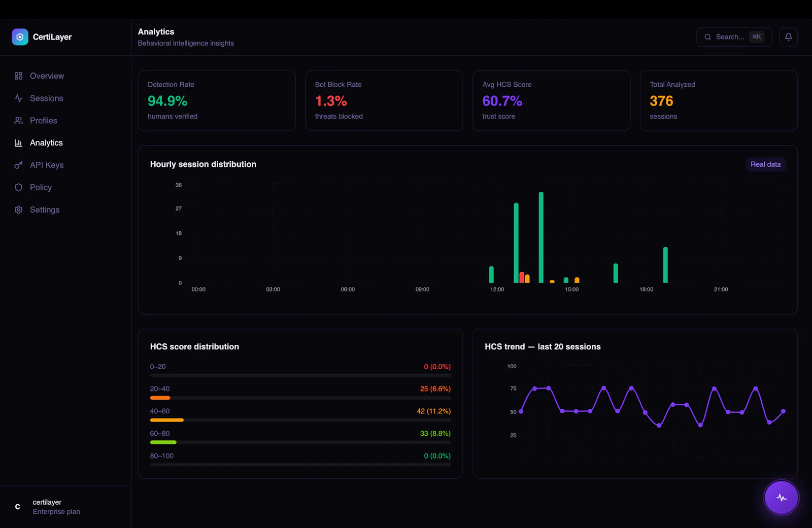Click the 'HCS trend — last 20 sessions' heading
Screen dimensions: 812x528
coord(543,347)
